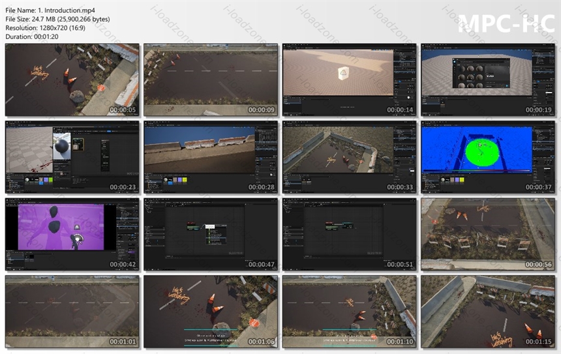Select the white cube frame at 00:00:14
561x354 pixels.
tap(350, 80)
